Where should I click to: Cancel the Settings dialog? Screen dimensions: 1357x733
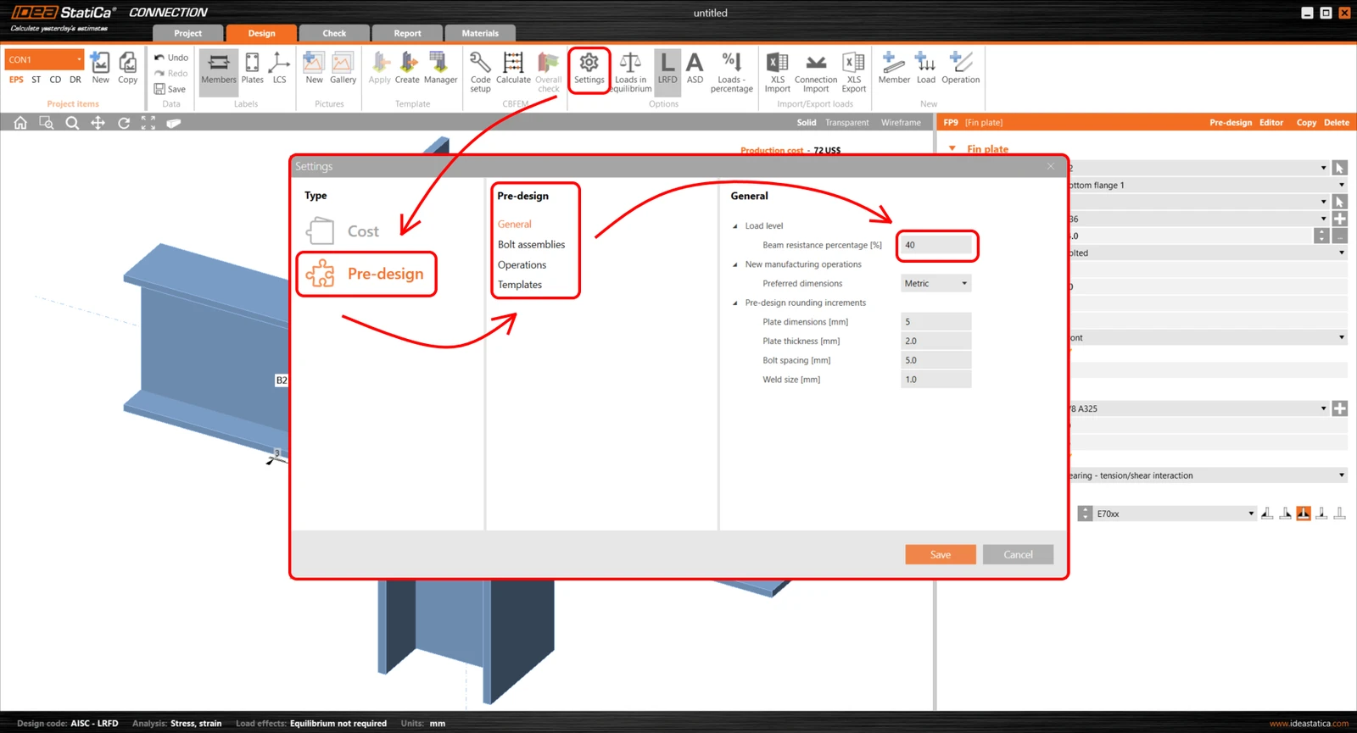tap(1018, 554)
